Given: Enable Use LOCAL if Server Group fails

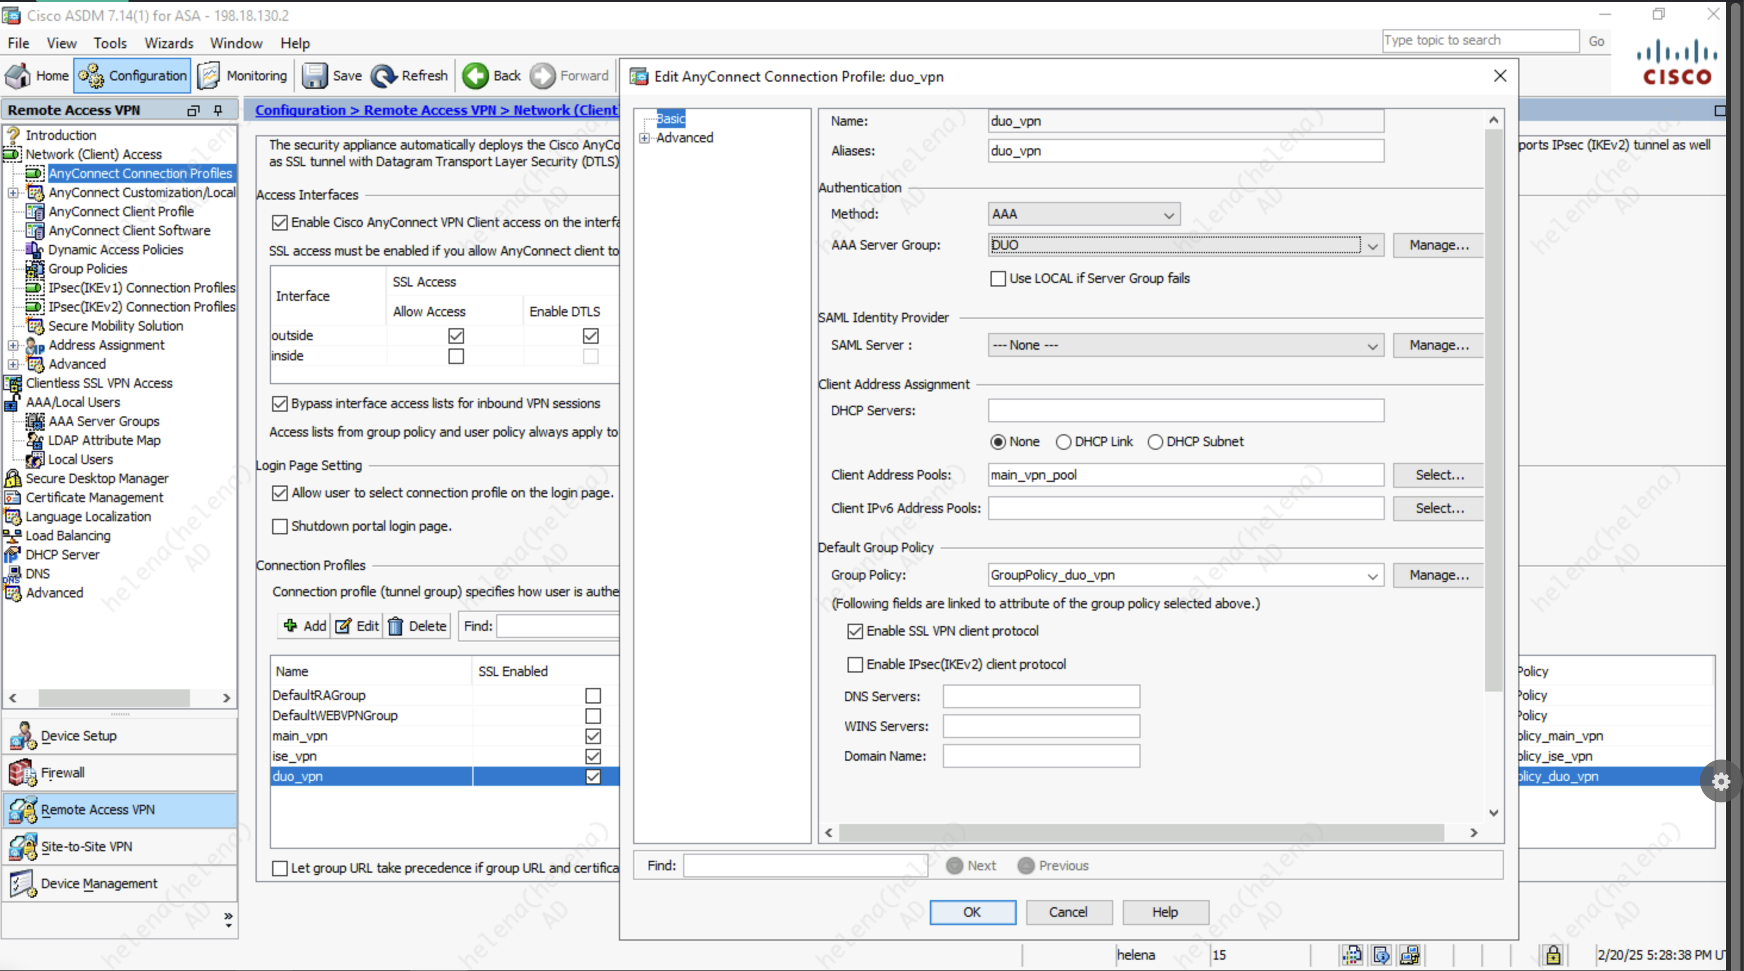Looking at the screenshot, I should tap(998, 278).
